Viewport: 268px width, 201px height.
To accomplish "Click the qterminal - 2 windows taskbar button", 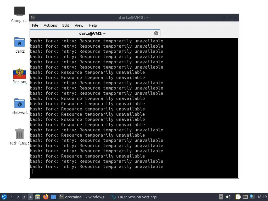I will [x=82, y=197].
